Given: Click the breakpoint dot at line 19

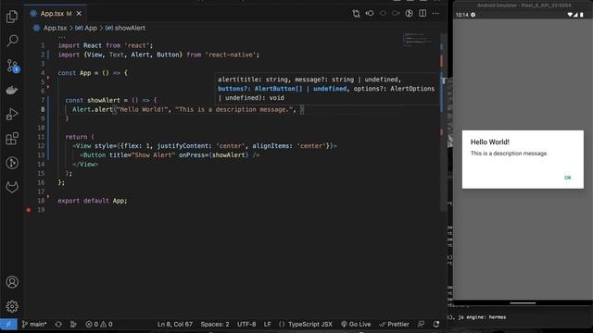Looking at the screenshot, I should [29, 210].
